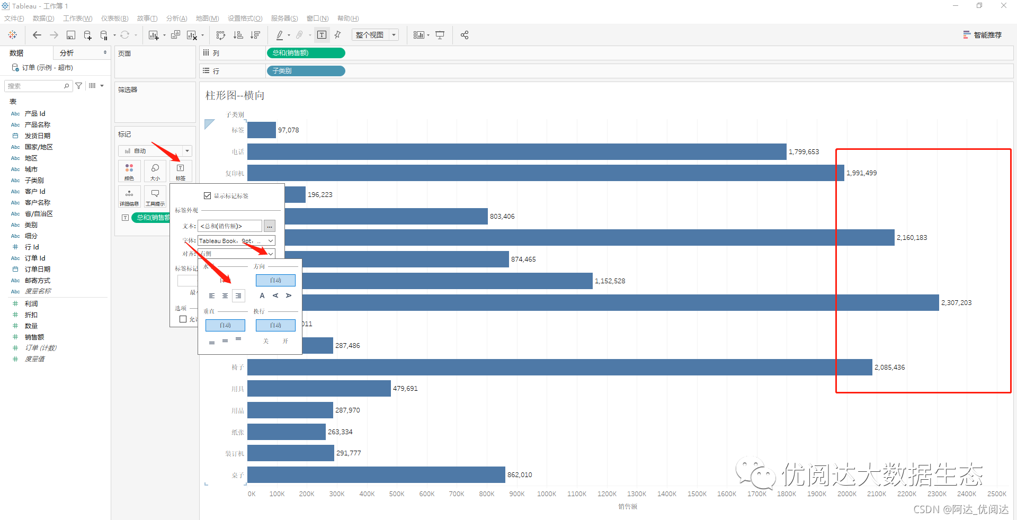Viewport: 1017px width, 520px height.
Task: Toggle 显示标记标签 checkbox
Action: (x=208, y=196)
